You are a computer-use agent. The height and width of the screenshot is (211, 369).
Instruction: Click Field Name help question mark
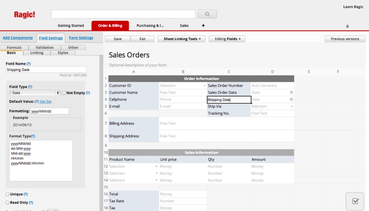(x=29, y=64)
